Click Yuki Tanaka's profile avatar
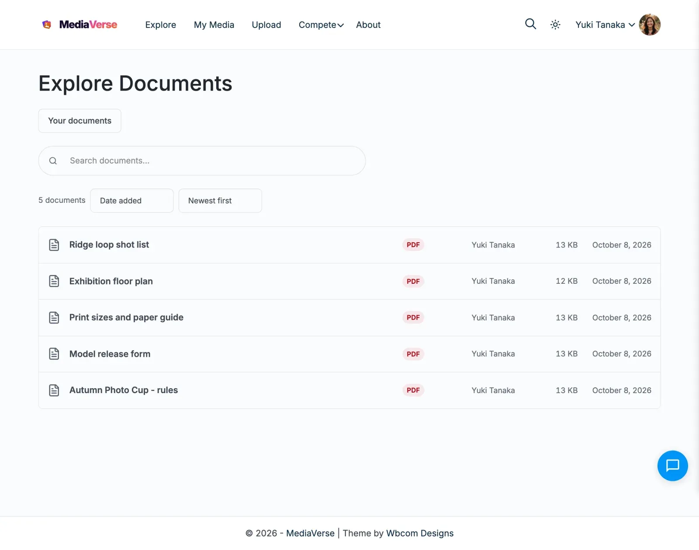This screenshot has width=699, height=550. point(650,24)
